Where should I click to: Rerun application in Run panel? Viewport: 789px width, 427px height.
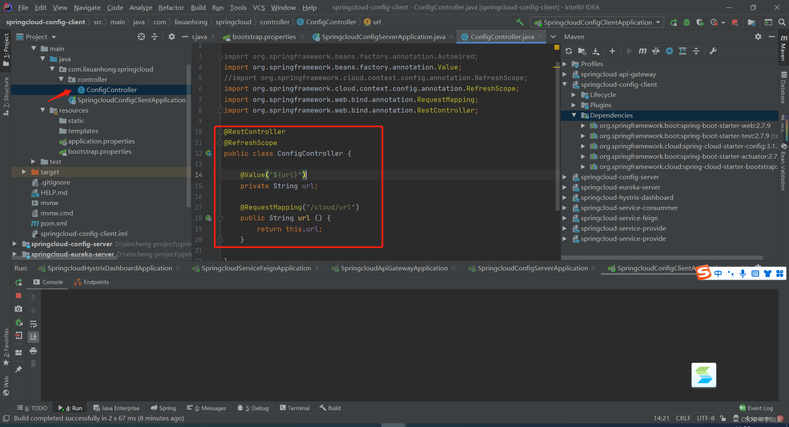click(18, 282)
